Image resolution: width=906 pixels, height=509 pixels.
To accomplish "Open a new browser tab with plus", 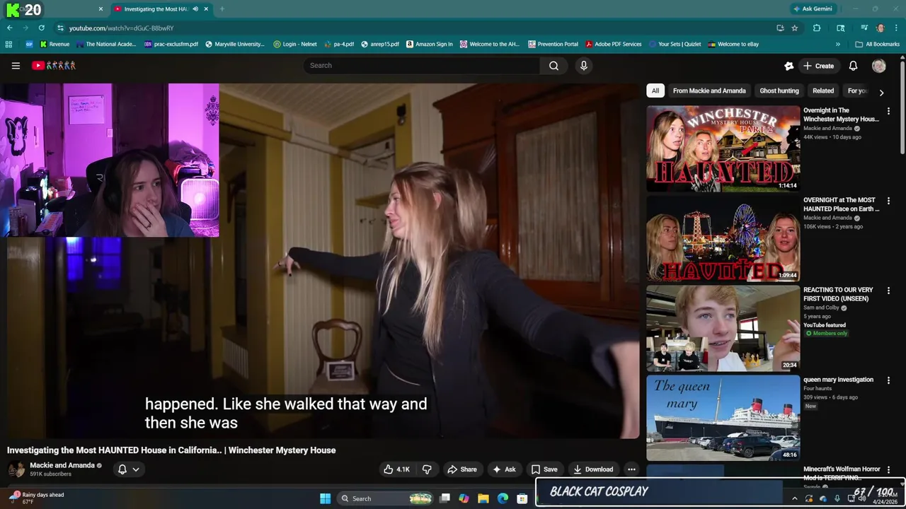I will (x=222, y=9).
